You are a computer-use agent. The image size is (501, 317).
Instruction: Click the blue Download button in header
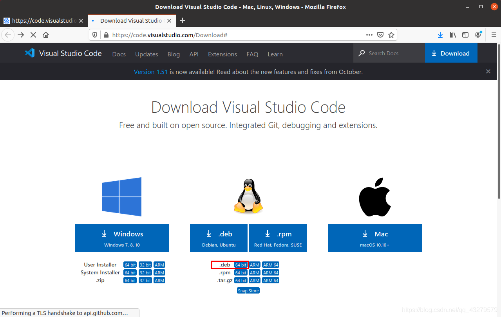pos(451,53)
